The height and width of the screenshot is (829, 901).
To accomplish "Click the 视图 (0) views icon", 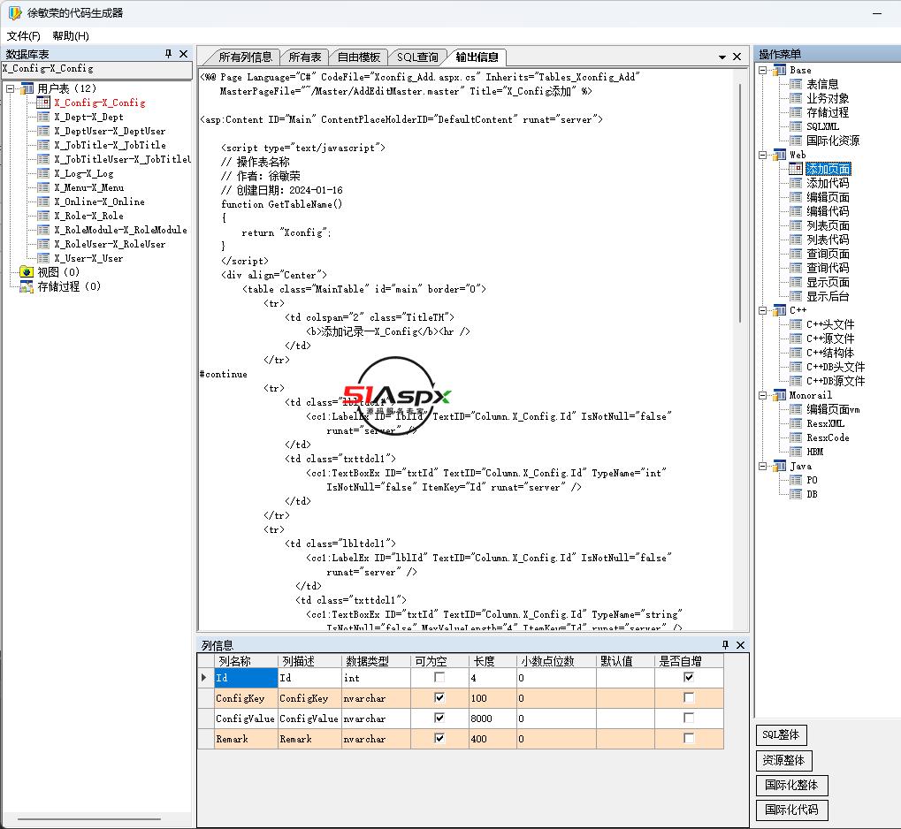I will pyautogui.click(x=27, y=271).
